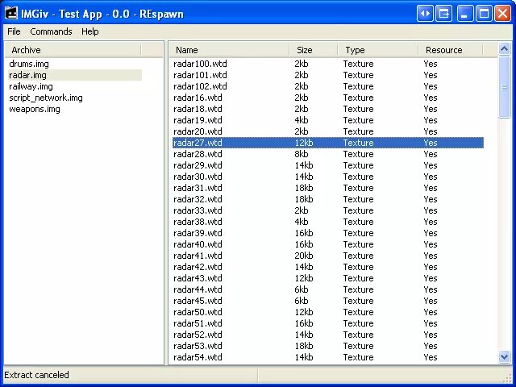Minimize the IMGiv window
Screen dimensions: 516x387
point(464,14)
